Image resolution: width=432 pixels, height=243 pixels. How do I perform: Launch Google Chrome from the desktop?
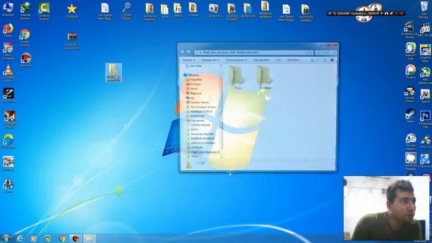pyautogui.click(x=25, y=38)
